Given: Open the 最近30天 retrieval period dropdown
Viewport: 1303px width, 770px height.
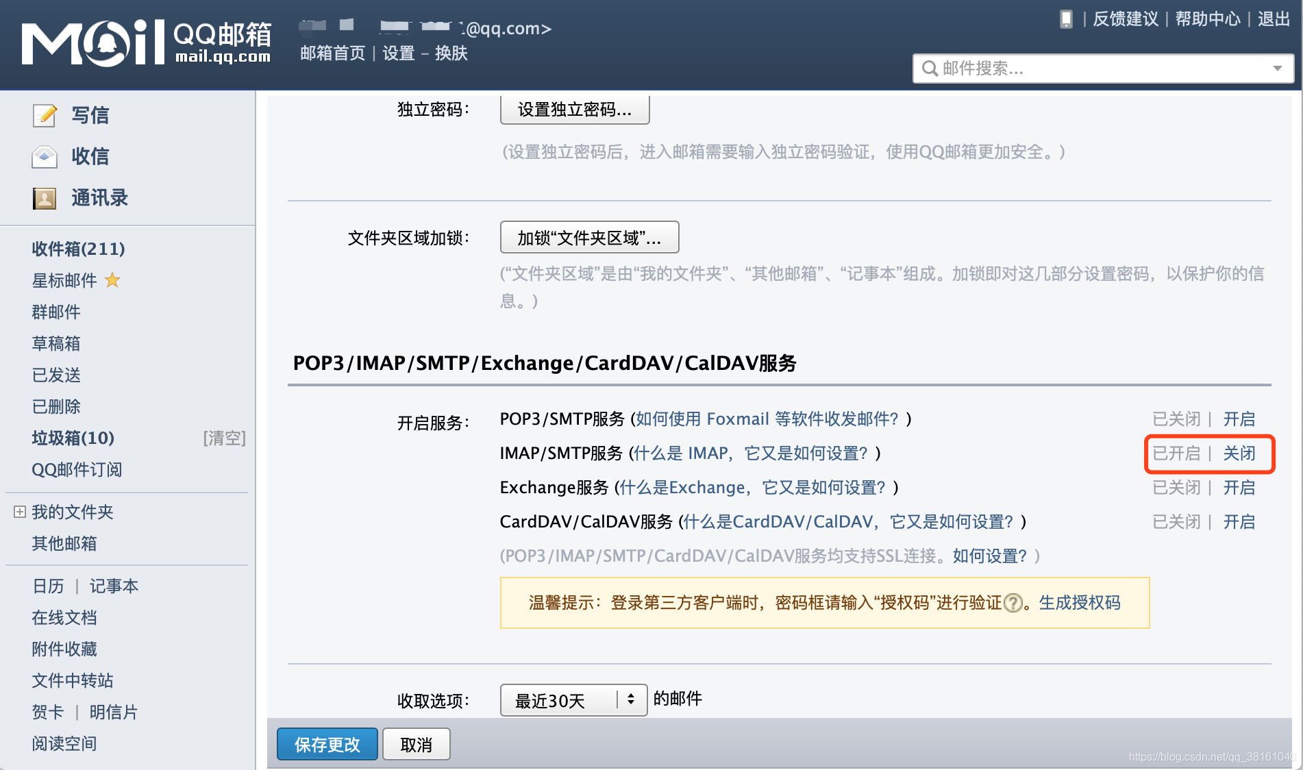Looking at the screenshot, I should tap(573, 700).
